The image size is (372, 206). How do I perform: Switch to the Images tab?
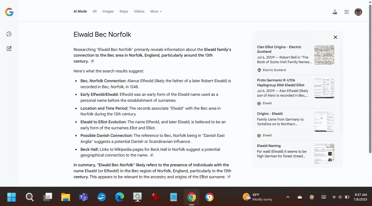pyautogui.click(x=108, y=11)
